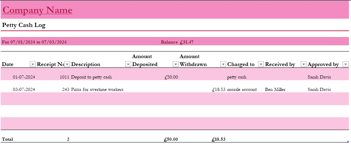Click the total deposited £50.00 cell

[x=171, y=139]
